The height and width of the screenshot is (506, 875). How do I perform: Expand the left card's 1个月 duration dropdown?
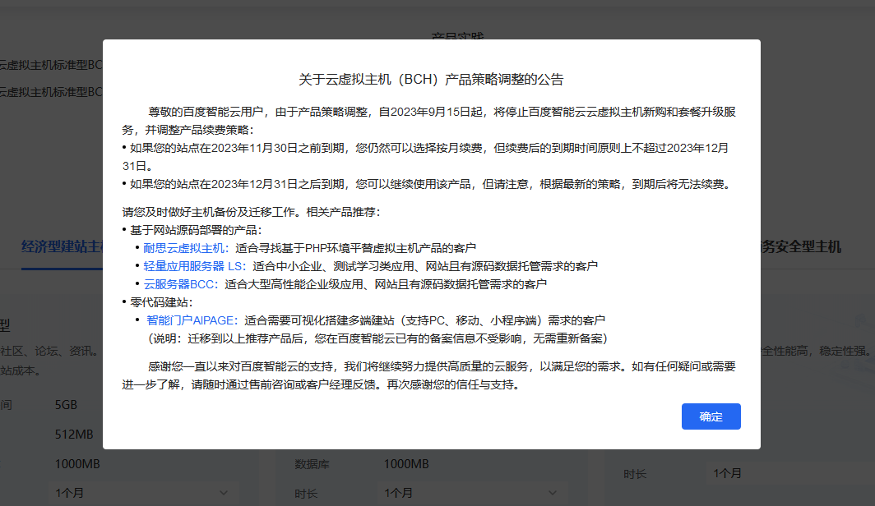141,493
